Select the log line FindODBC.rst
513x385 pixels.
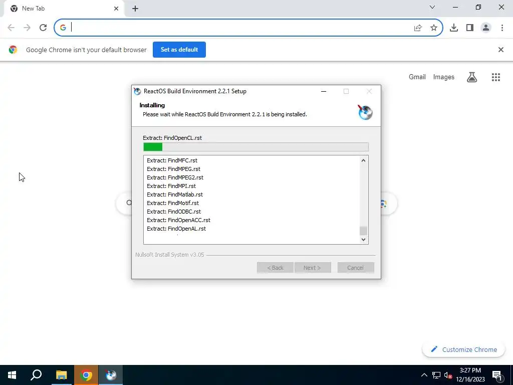tap(174, 212)
